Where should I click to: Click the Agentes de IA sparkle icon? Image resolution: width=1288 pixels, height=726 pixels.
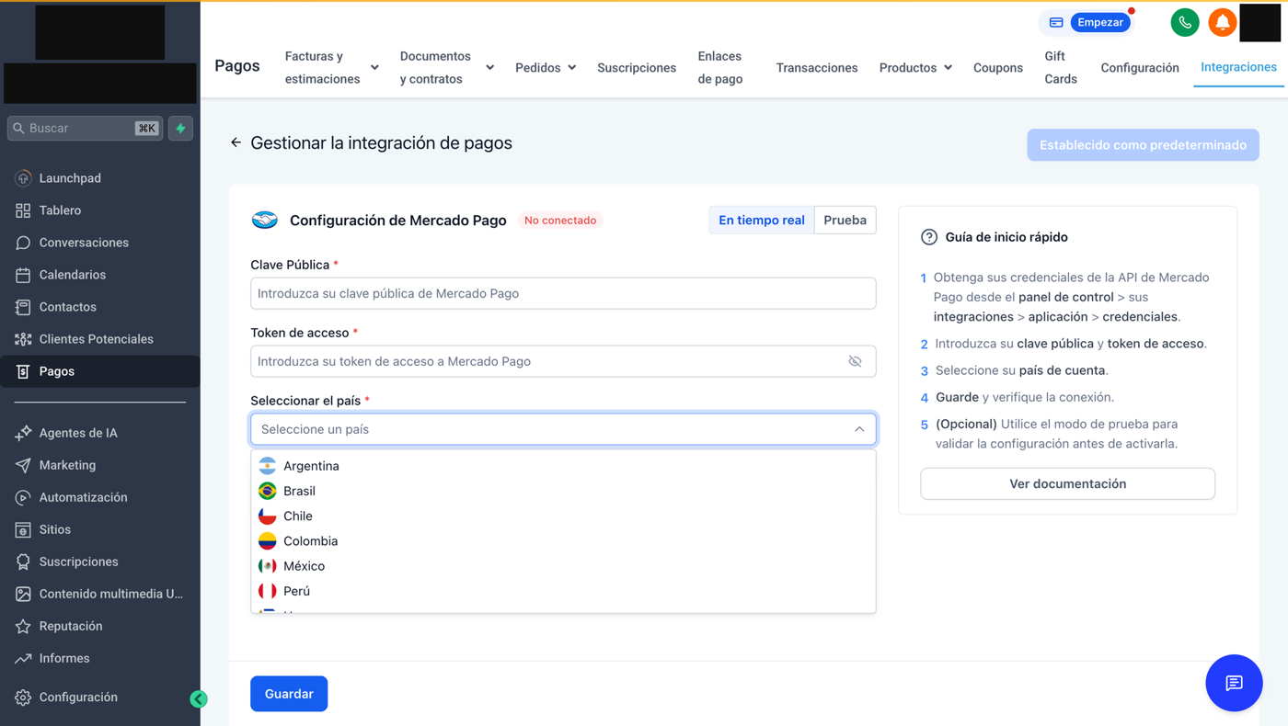(x=23, y=433)
